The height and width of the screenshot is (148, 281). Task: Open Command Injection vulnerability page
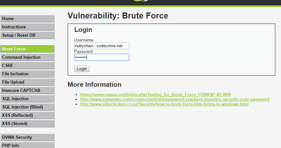(x=27, y=57)
